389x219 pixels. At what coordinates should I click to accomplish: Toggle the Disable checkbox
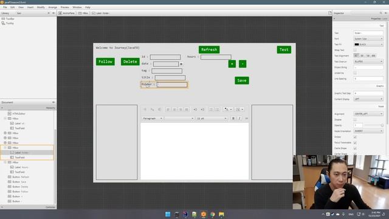pos(355,120)
